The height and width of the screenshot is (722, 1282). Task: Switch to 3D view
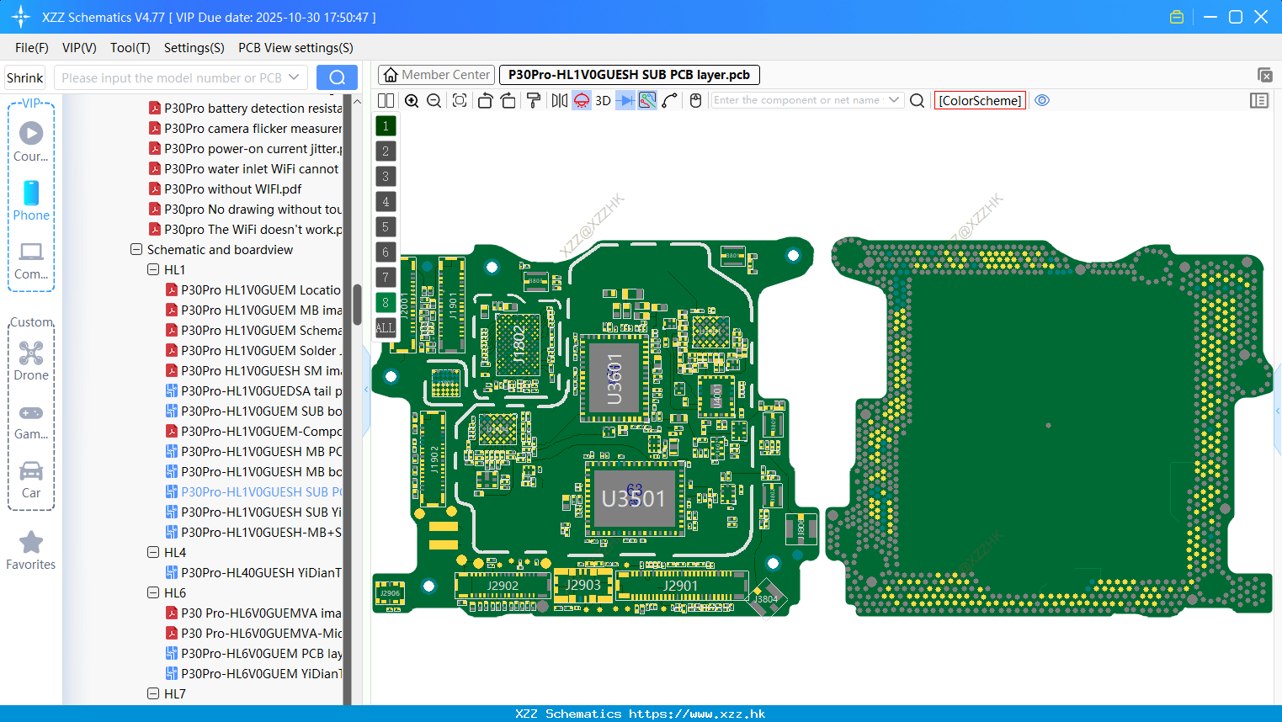coord(603,100)
